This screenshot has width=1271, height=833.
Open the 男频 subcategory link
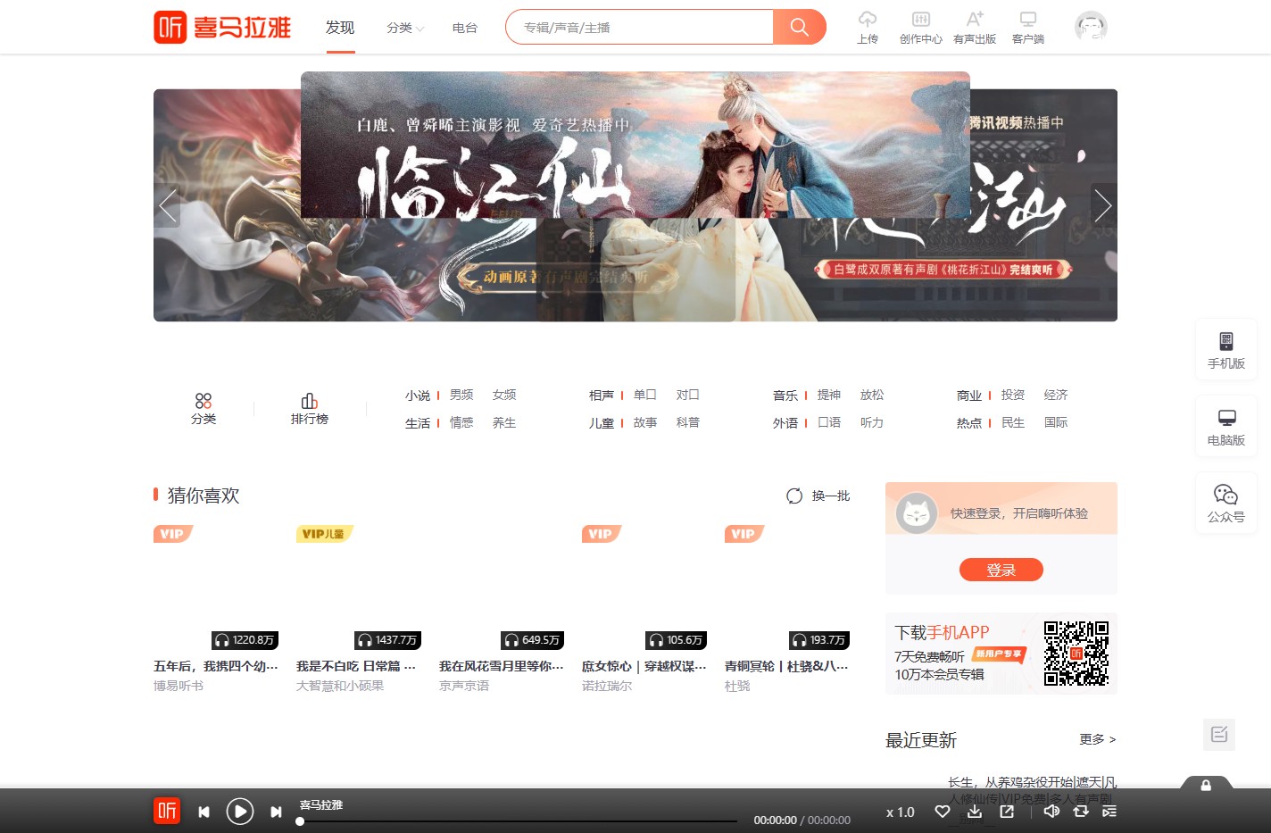click(x=461, y=395)
